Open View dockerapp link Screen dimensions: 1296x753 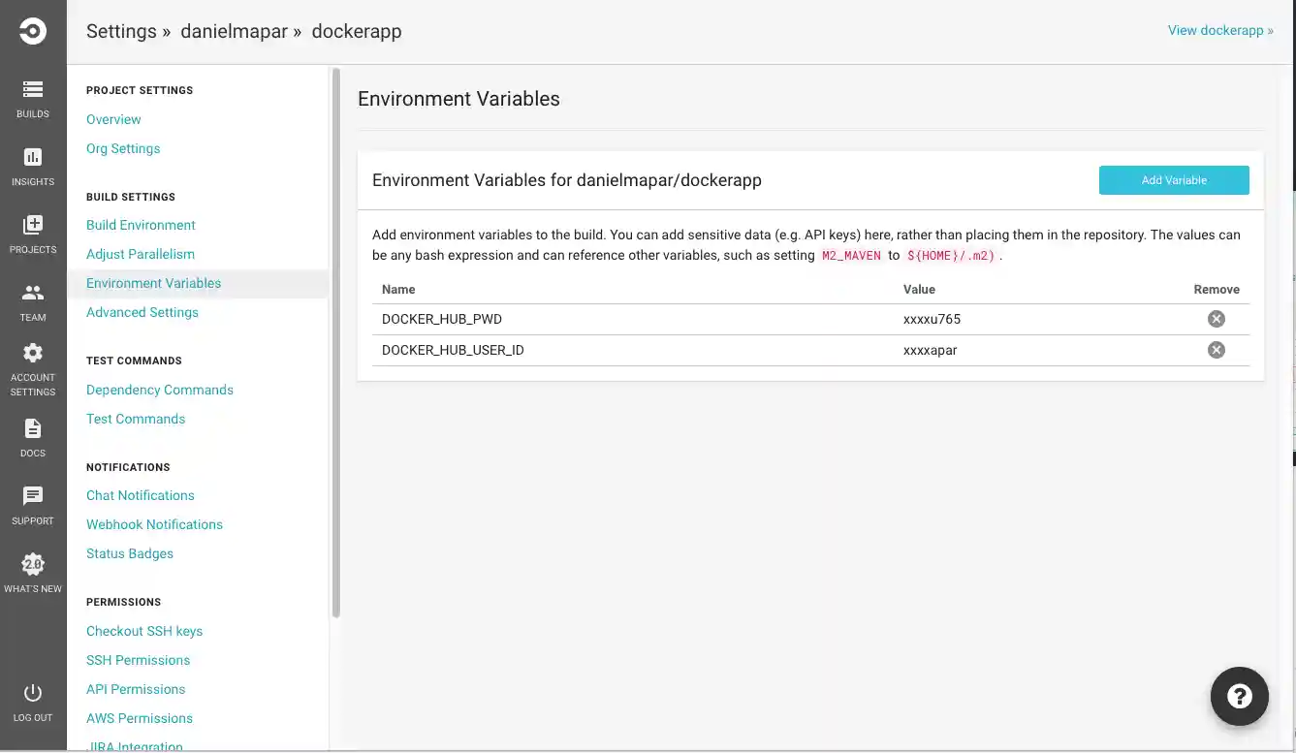click(x=1219, y=30)
